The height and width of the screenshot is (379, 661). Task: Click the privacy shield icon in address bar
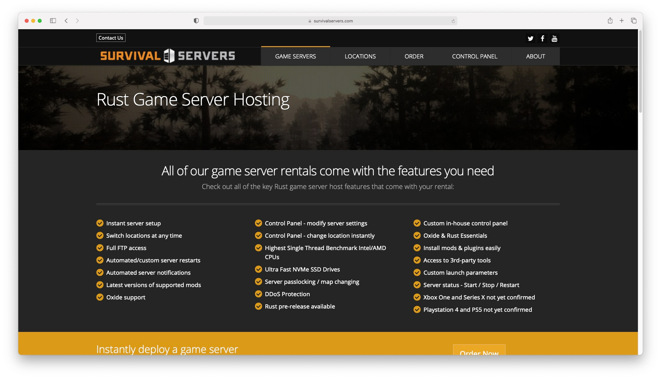point(196,20)
